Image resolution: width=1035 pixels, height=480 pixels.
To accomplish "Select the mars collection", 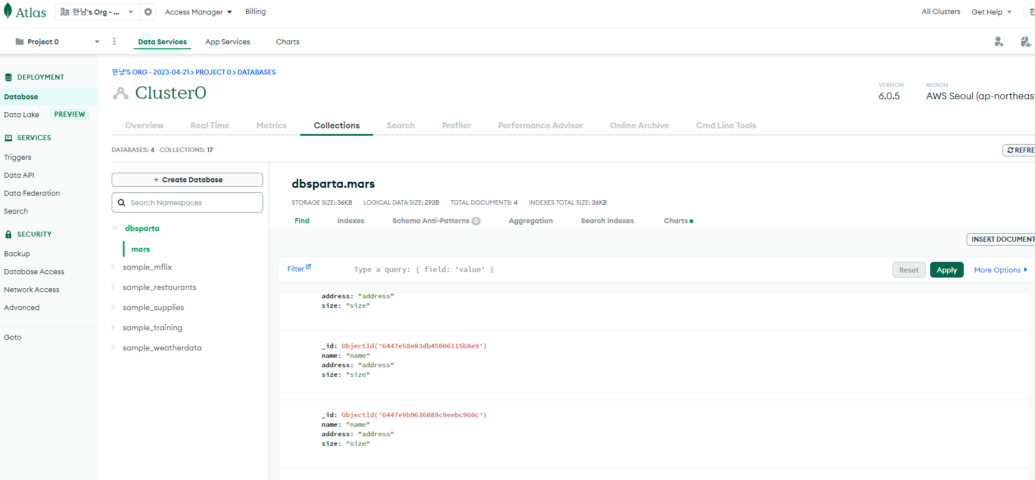I will click(140, 249).
